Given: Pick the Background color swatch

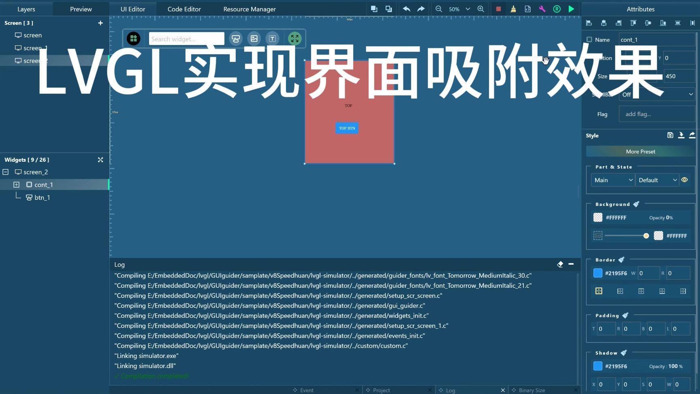Looking at the screenshot, I should pos(598,217).
